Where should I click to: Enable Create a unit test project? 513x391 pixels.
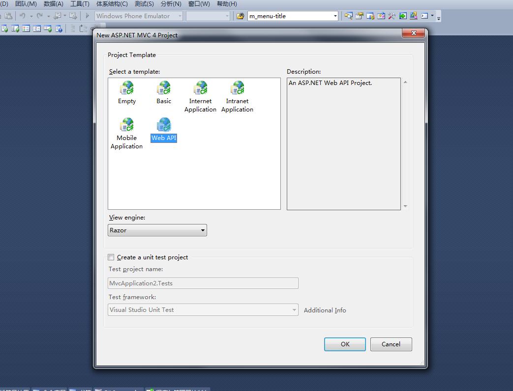click(111, 257)
